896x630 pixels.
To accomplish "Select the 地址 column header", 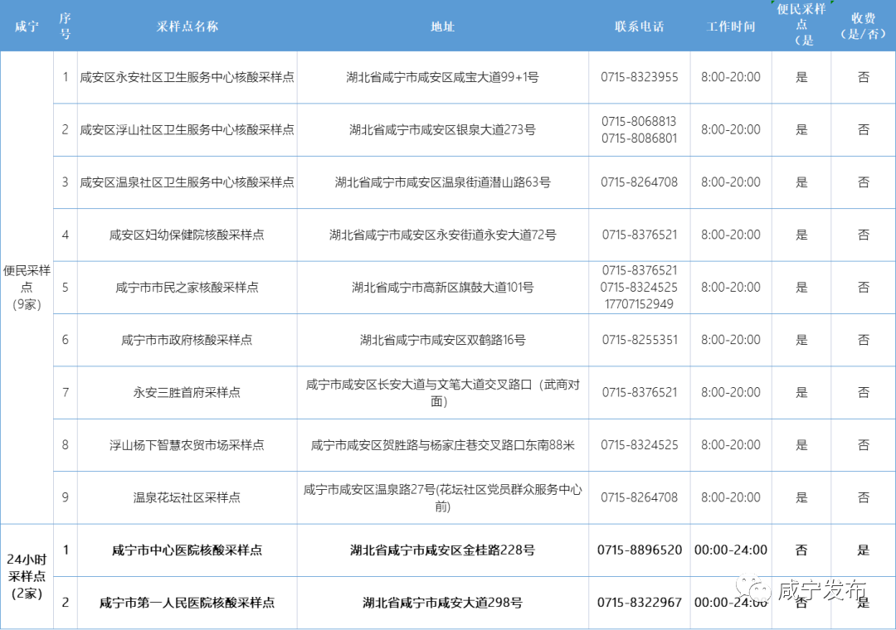I will 442,27.
